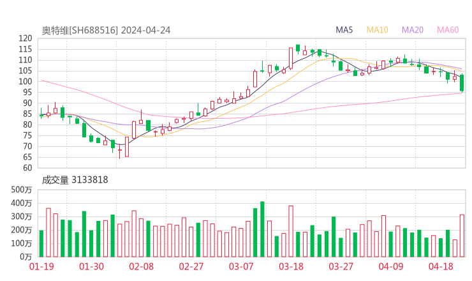
Task: Click the 500万 volume axis label
Action: 22,190
